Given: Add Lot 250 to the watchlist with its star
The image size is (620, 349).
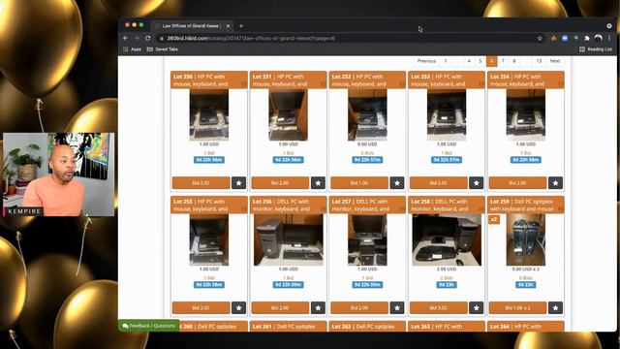Looking at the screenshot, I should [x=239, y=183].
